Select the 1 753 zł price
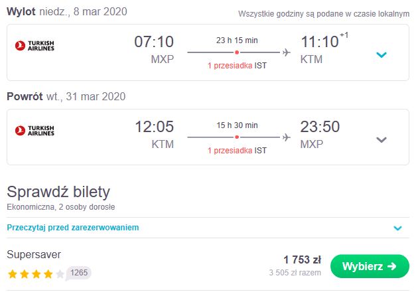 302,260
